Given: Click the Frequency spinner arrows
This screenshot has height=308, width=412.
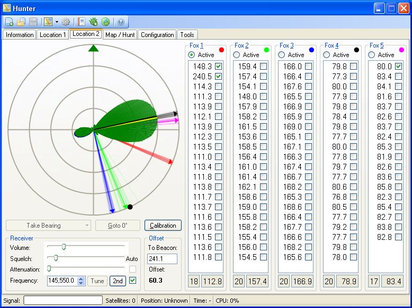Looking at the screenshot, I should 80,281.
